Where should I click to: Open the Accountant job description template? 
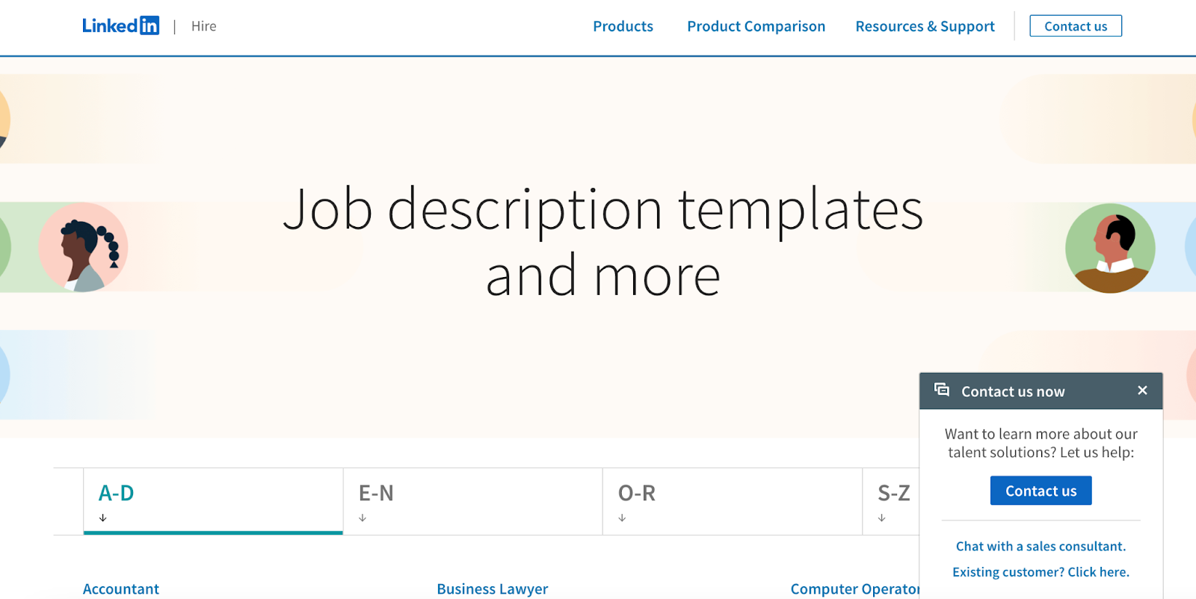(121, 589)
